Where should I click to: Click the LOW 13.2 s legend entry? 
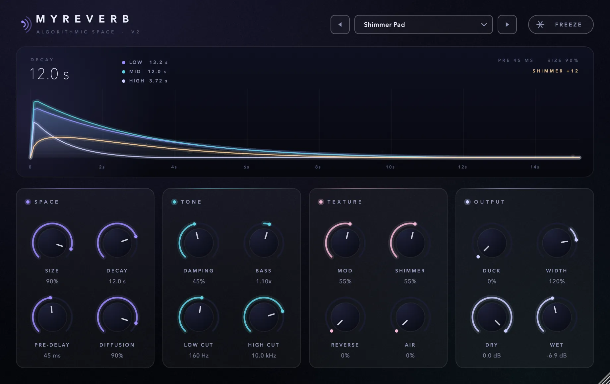145,62
